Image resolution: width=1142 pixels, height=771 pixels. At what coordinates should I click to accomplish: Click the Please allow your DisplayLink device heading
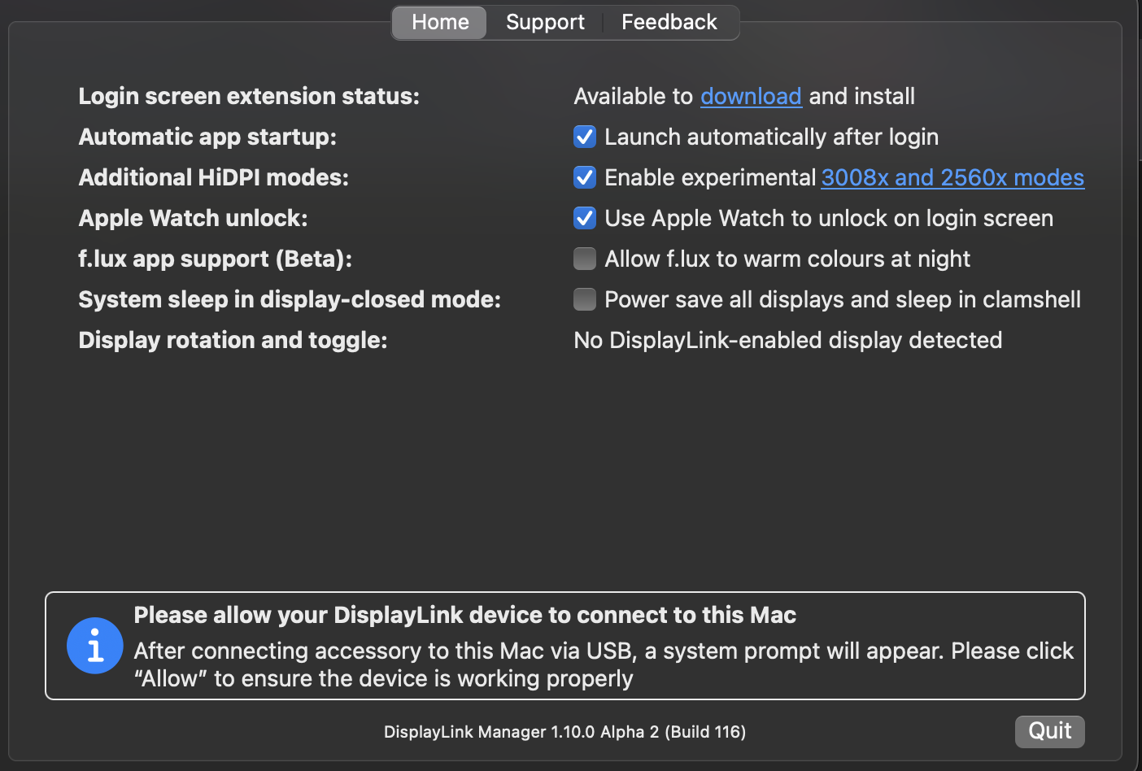point(464,615)
